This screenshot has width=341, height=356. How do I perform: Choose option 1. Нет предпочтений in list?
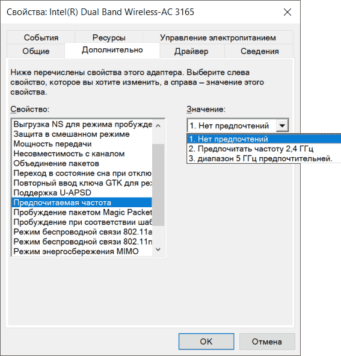(265, 139)
